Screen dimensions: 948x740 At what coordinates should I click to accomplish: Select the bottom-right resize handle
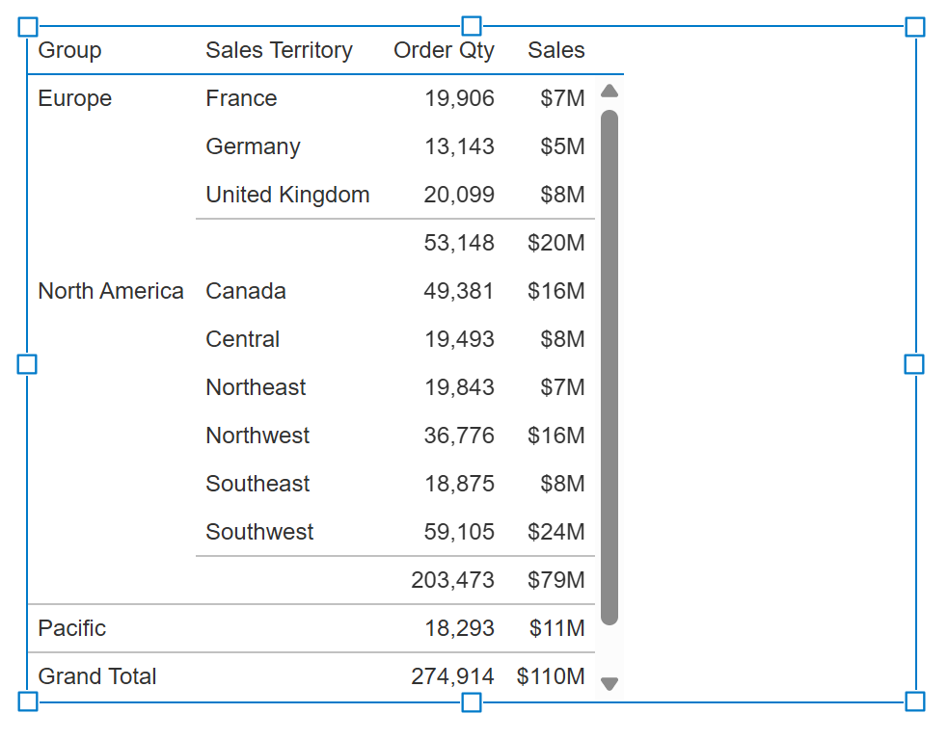pos(913,700)
